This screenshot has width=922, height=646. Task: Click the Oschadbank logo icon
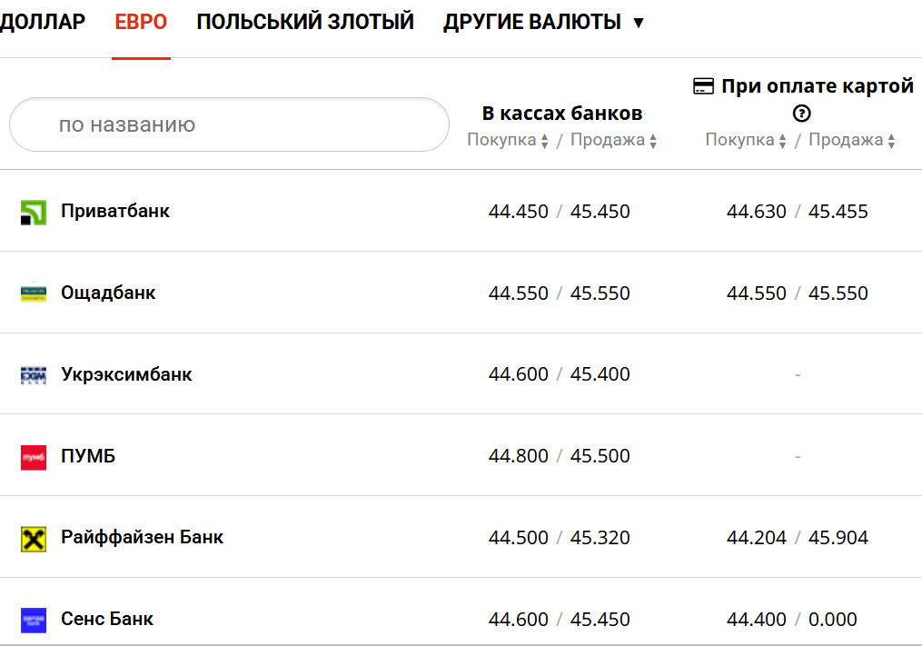pyautogui.click(x=34, y=293)
